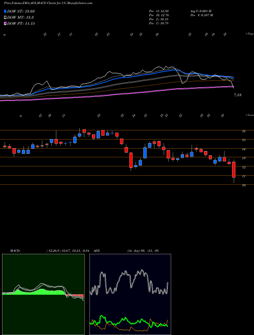Image resolution: width=254 pixels, height=335 pixels.
Task: Click the price axis label 15
Action: 244,140
